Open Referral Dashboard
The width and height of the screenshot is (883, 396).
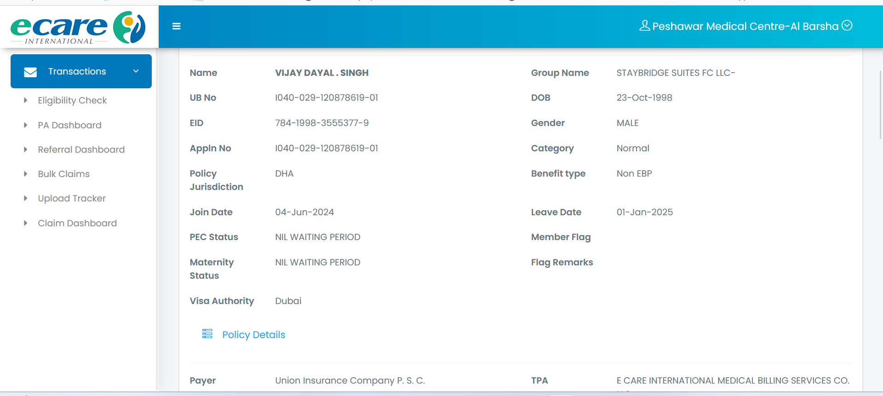pos(81,149)
